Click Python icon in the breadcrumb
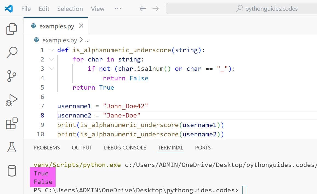317x194 pixels. (36, 40)
